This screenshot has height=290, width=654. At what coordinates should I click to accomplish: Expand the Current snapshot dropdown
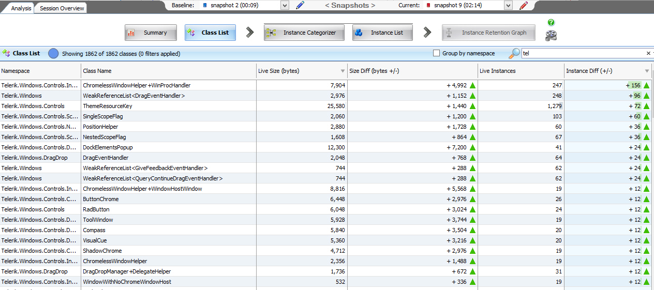click(x=508, y=5)
